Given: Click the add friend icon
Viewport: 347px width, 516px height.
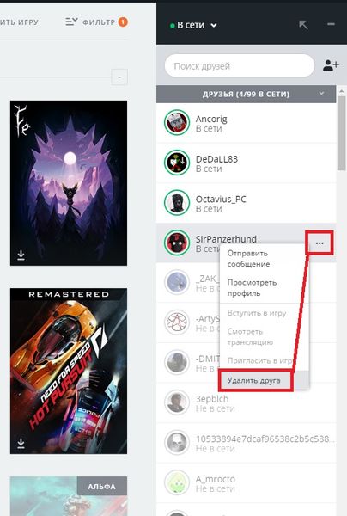Looking at the screenshot, I should [331, 65].
